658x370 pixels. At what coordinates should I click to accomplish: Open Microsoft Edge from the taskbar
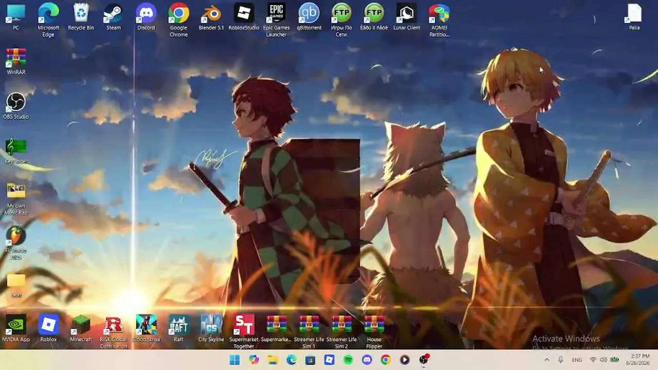click(291, 360)
